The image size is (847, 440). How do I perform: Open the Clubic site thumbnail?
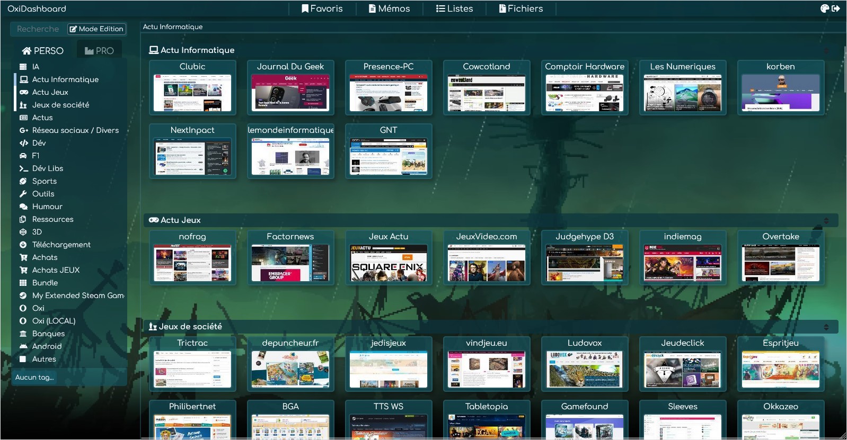coord(192,93)
